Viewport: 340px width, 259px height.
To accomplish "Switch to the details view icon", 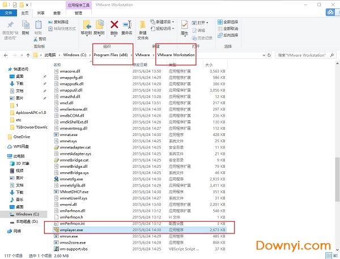I will [x=329, y=256].
